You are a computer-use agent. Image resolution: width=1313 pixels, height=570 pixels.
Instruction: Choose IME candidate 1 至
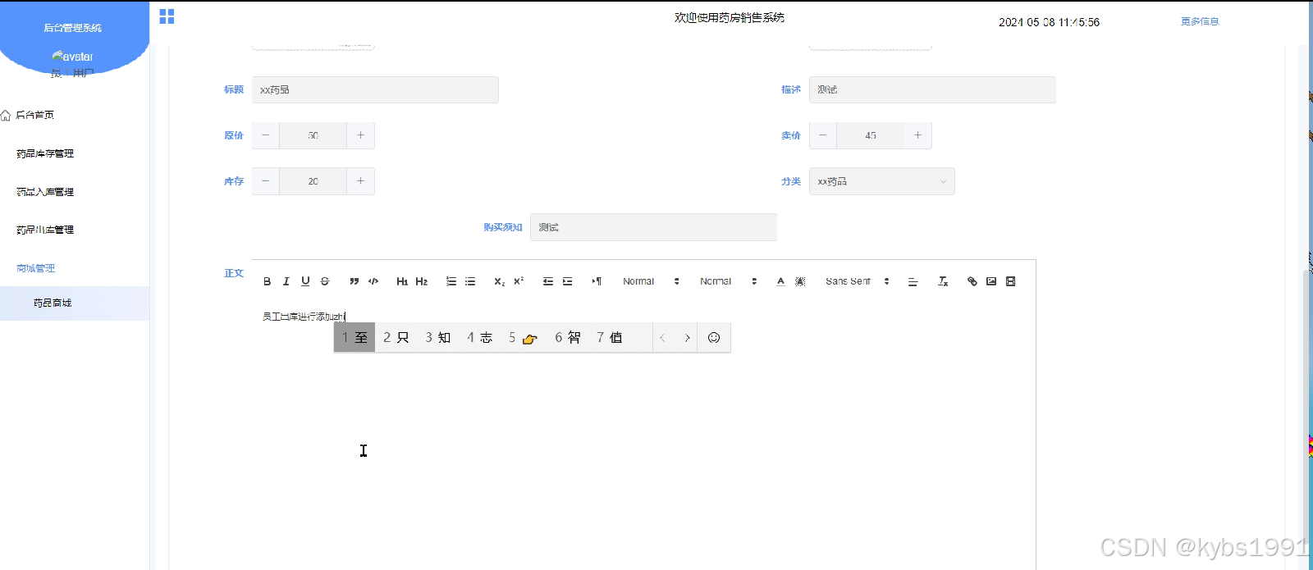pos(355,337)
